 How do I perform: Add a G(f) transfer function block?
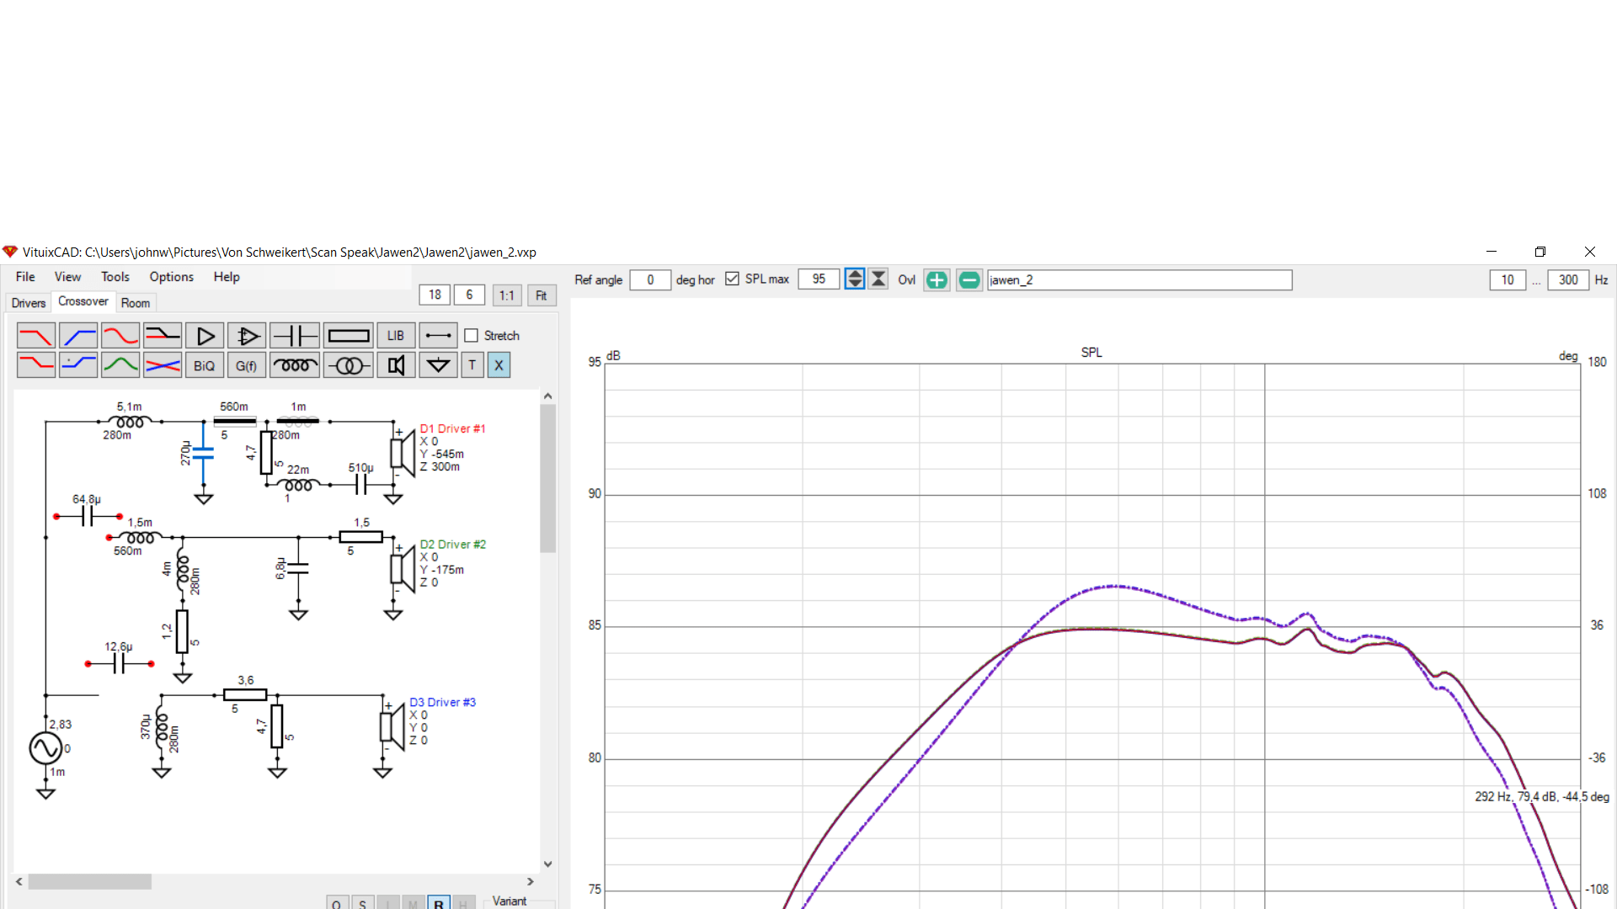[x=247, y=365]
